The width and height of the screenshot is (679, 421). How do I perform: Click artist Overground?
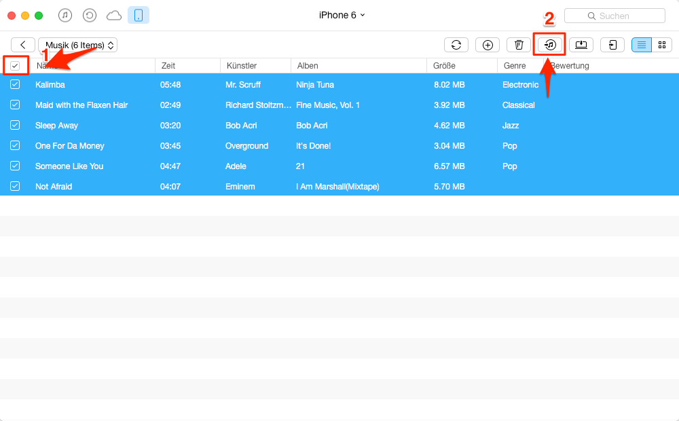pos(247,145)
